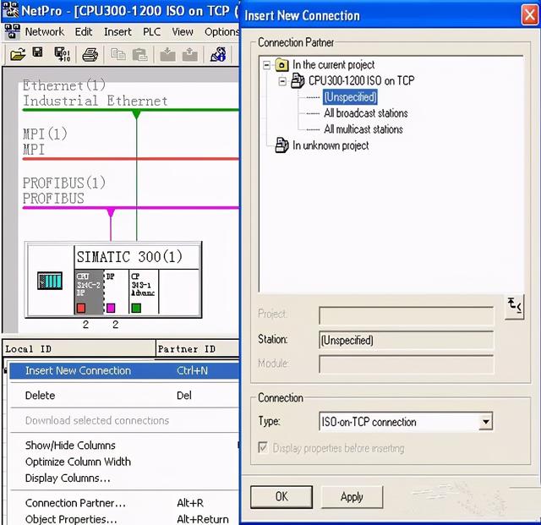Click the Station text field
Image resolution: width=541 pixels, height=525 pixels.
click(406, 340)
